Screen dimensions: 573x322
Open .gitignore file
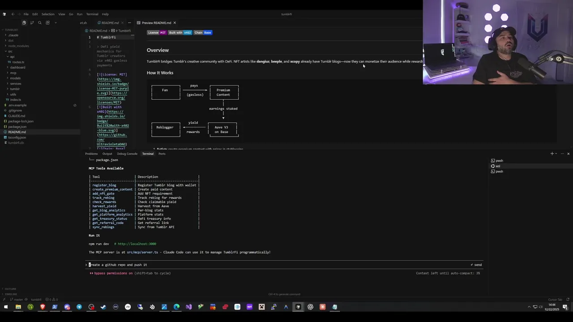(15, 110)
